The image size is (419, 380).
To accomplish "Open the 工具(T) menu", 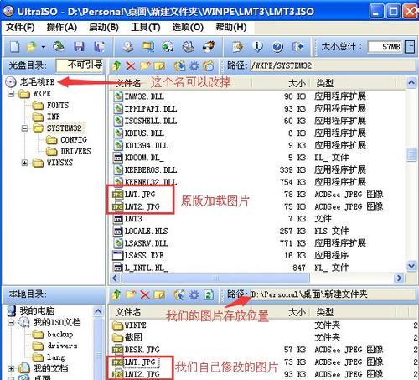I will [146, 27].
